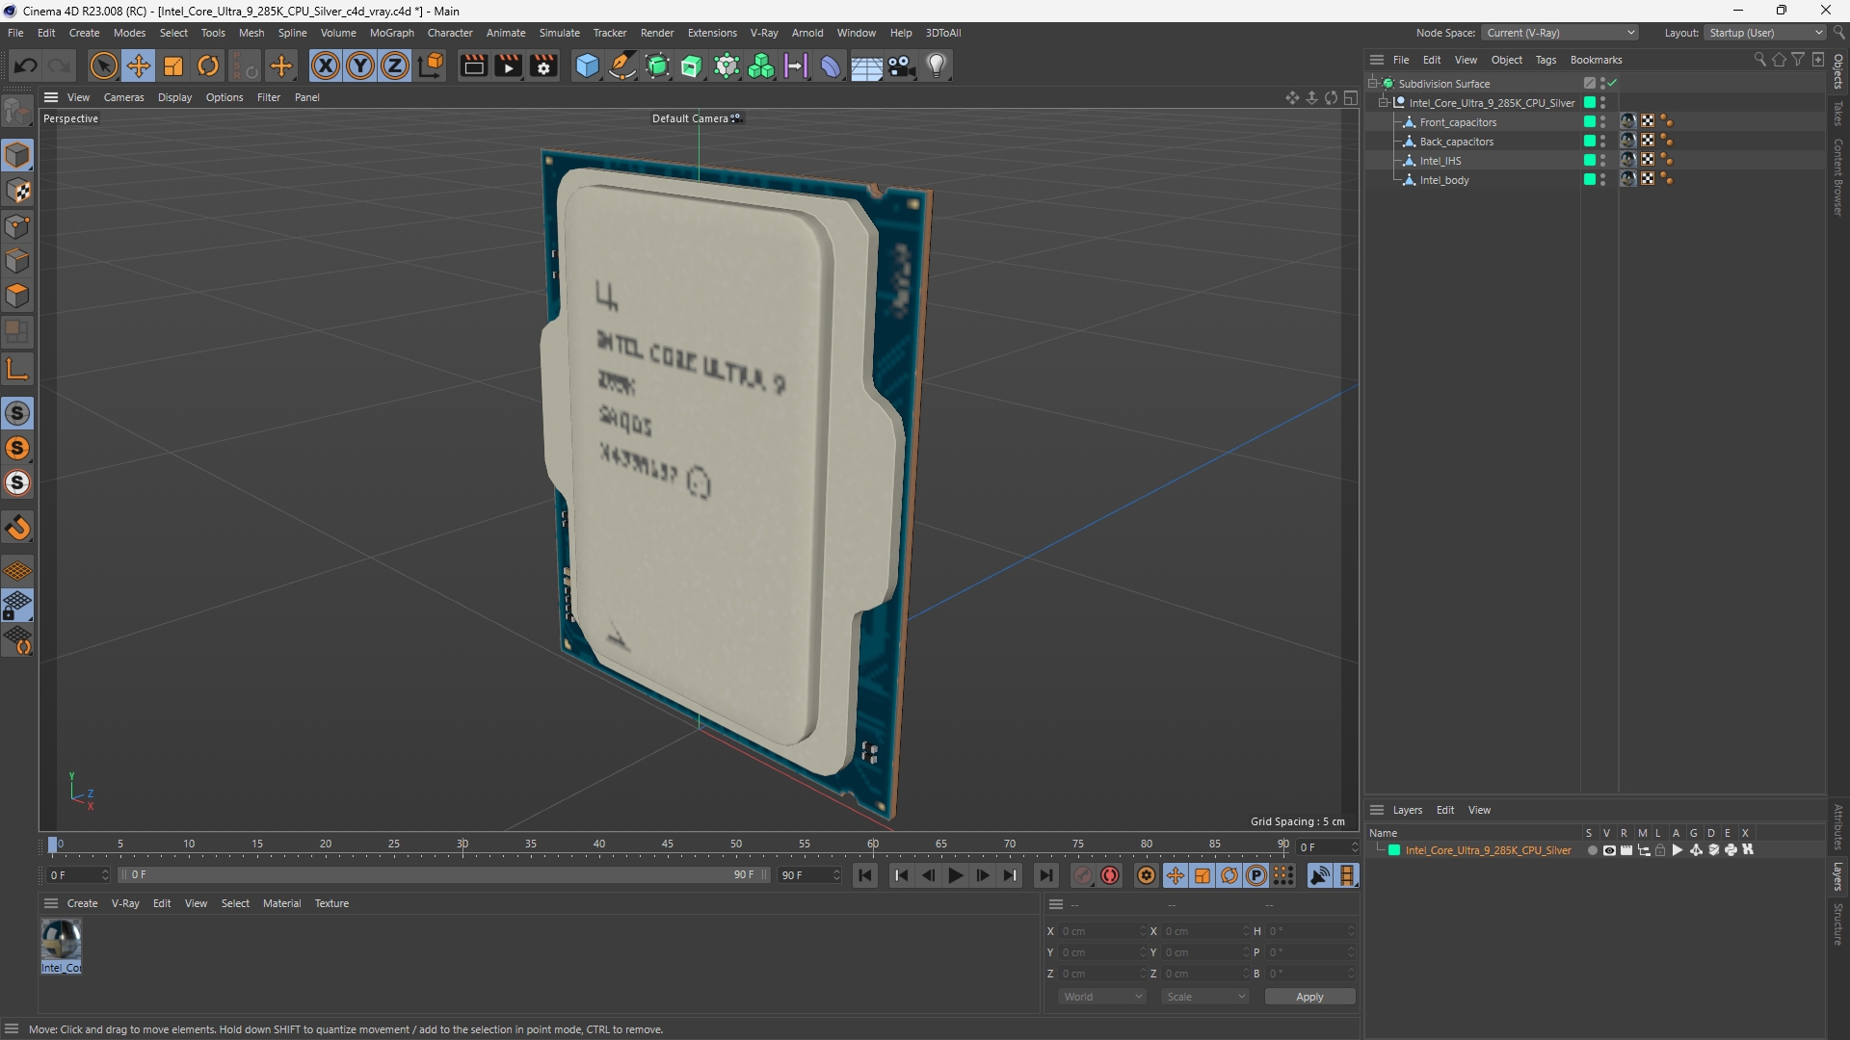Add a Light object icon
The image size is (1850, 1040).
[x=937, y=65]
